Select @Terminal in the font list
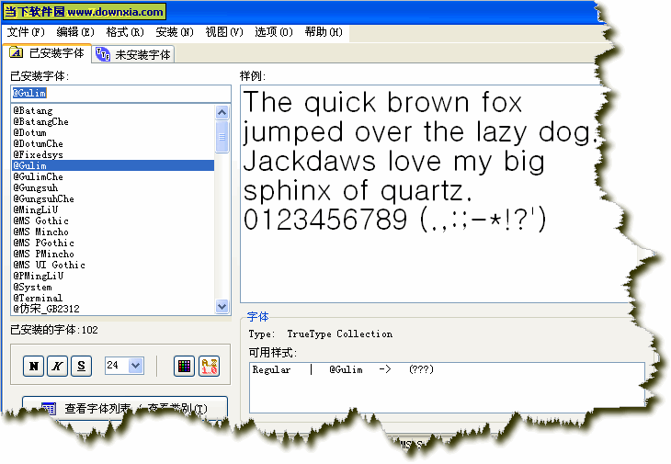This screenshot has width=671, height=464. (x=113, y=298)
